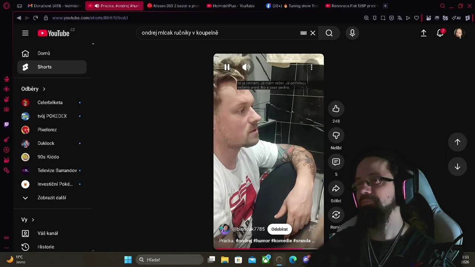
Task: Seek on the Short's red progress bar
Action: click(269, 249)
